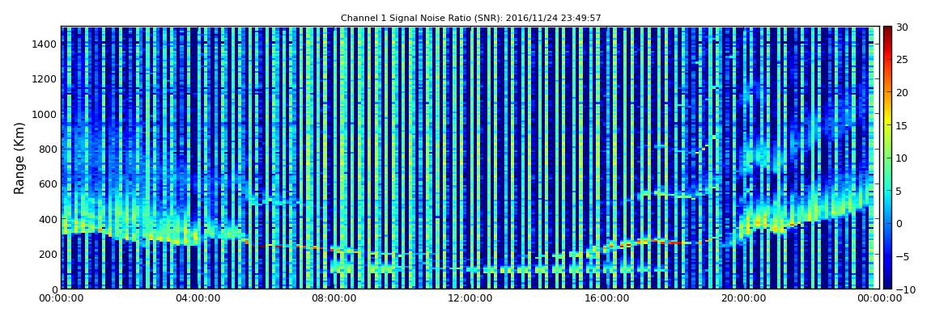
Task: Click the colorbar label −10
Action: click(x=905, y=290)
